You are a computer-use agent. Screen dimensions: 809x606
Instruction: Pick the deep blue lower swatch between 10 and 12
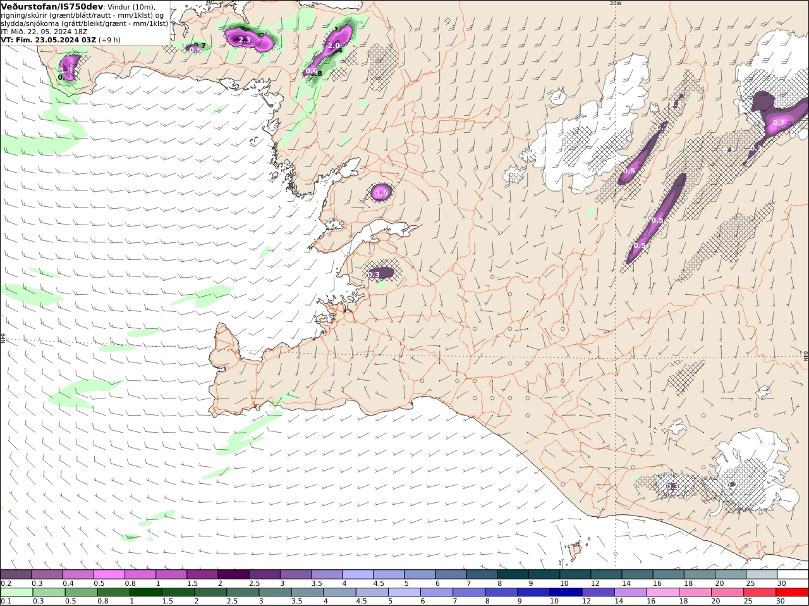point(566,593)
